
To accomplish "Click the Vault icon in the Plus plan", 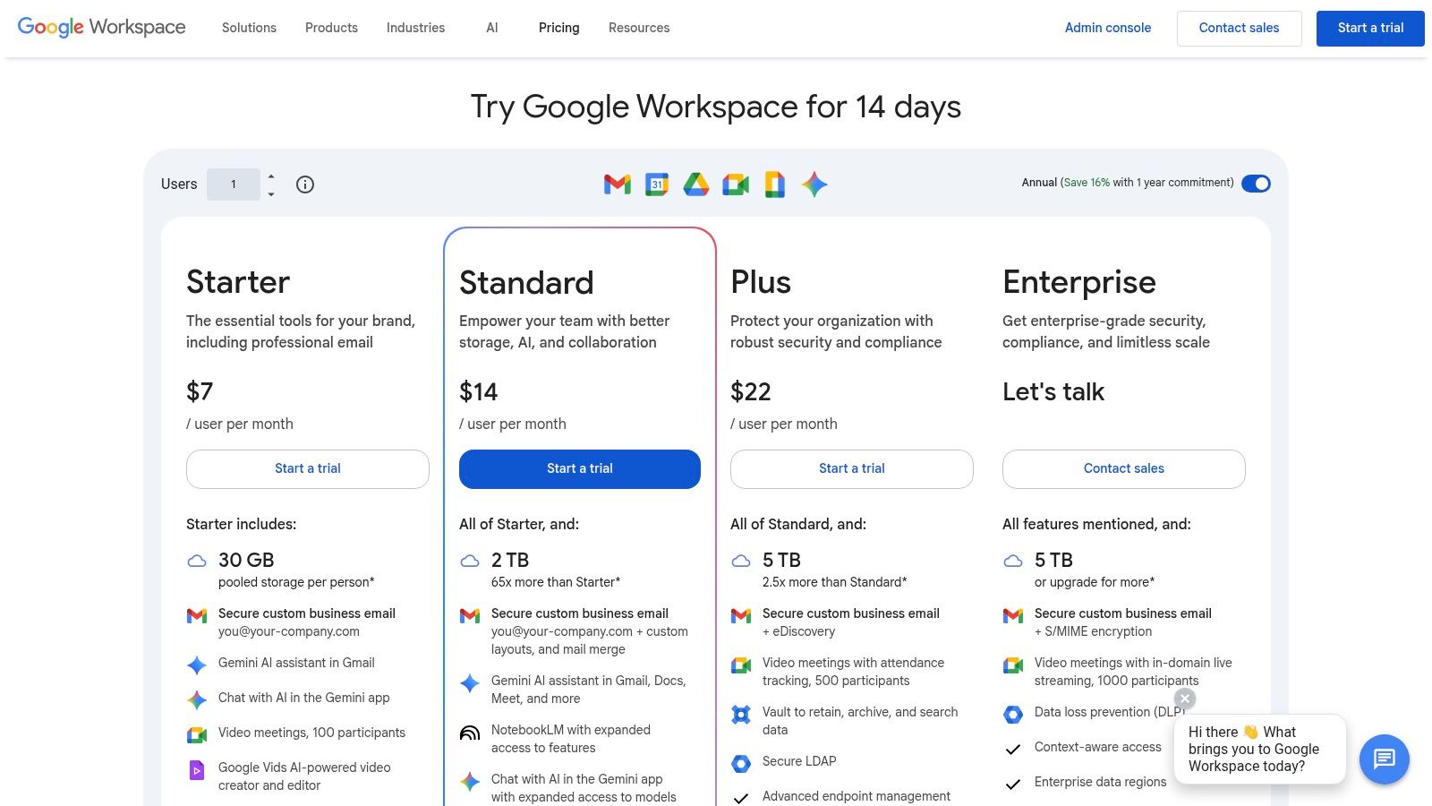I will tap(740, 714).
